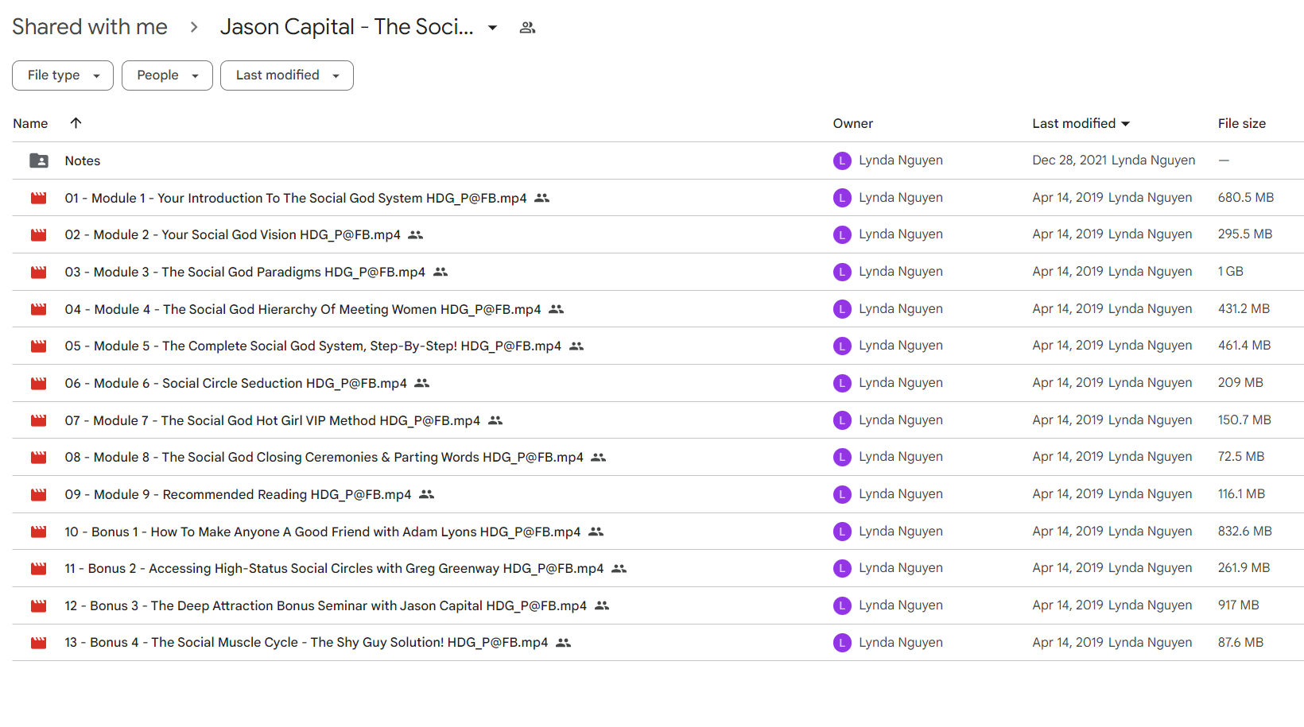
Task: Click shared icon next to 13 - Bonus 4 file
Action: coord(564,643)
